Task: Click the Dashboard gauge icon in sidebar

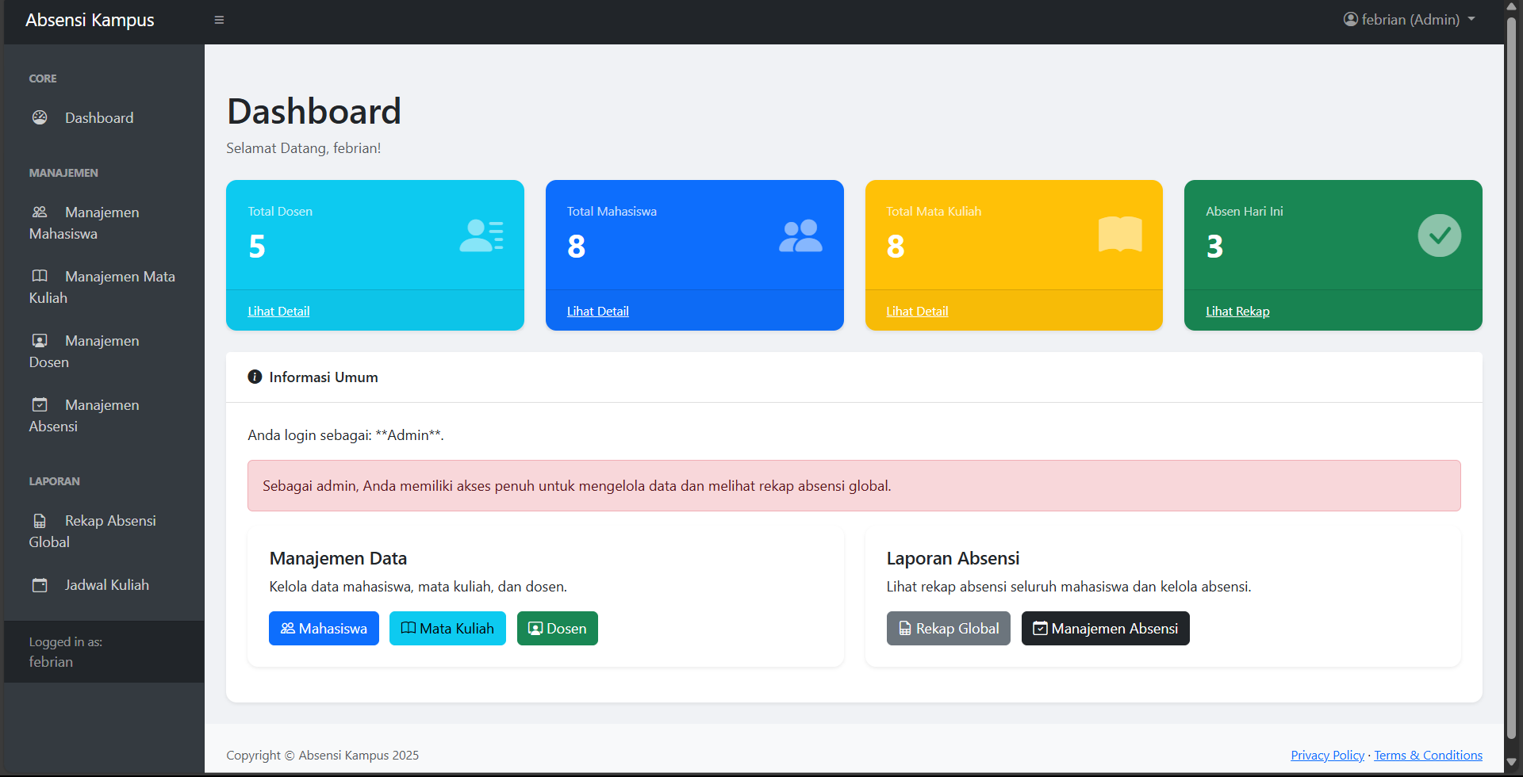Action: pyautogui.click(x=40, y=117)
